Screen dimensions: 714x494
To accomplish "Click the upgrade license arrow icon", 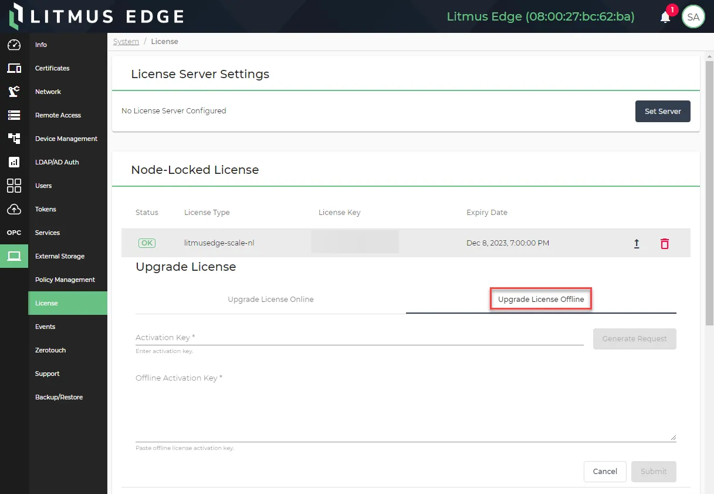I will coord(637,243).
